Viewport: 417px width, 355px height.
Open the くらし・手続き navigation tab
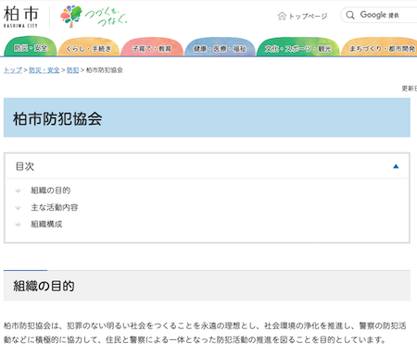tap(89, 48)
